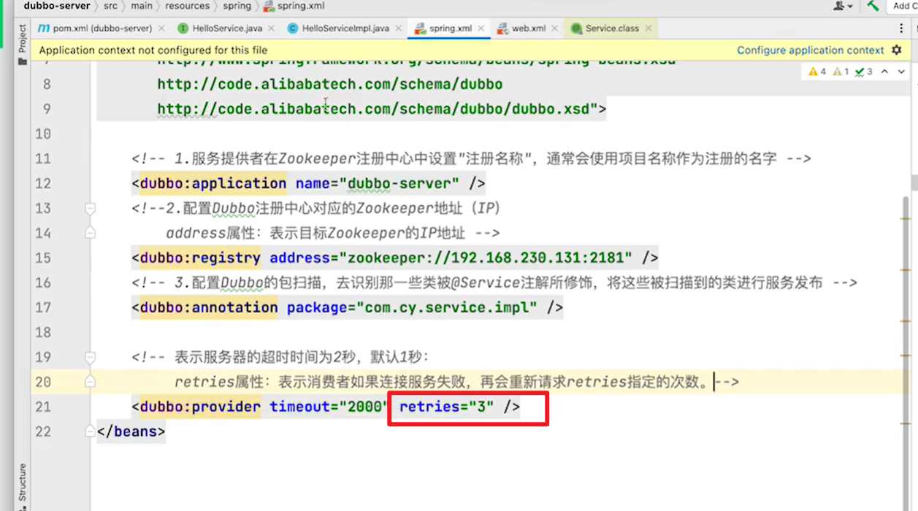The height and width of the screenshot is (511, 918).
Task: Click "dubbo:registry" tag on line 15
Action: pos(200,258)
